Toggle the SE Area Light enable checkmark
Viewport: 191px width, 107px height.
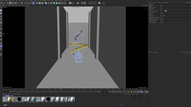click(x=163, y=22)
